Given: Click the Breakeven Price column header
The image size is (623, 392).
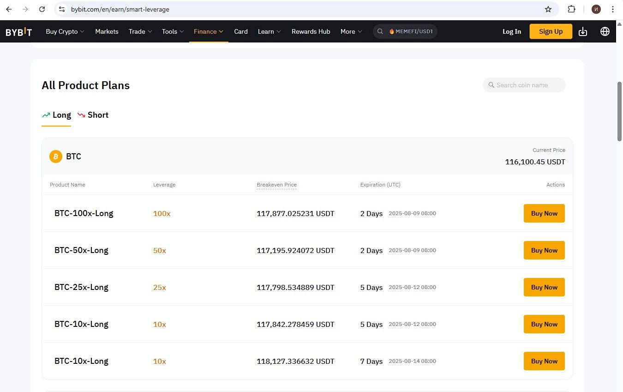Looking at the screenshot, I should click(276, 185).
